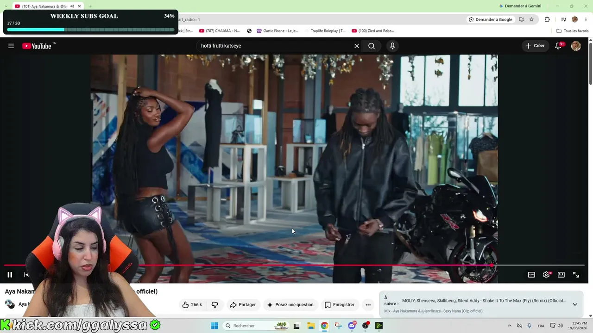Start voice search with the microphone
The image size is (593, 333).
(392, 46)
